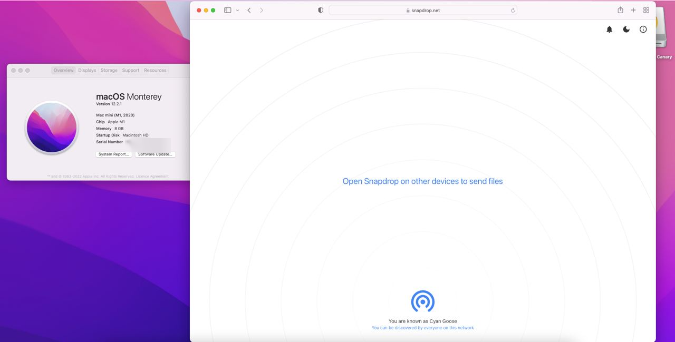Click "You are known as Cyan Goose" text

423,321
